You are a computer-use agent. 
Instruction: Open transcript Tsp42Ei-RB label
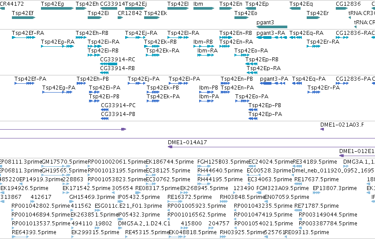(x=103, y=50)
